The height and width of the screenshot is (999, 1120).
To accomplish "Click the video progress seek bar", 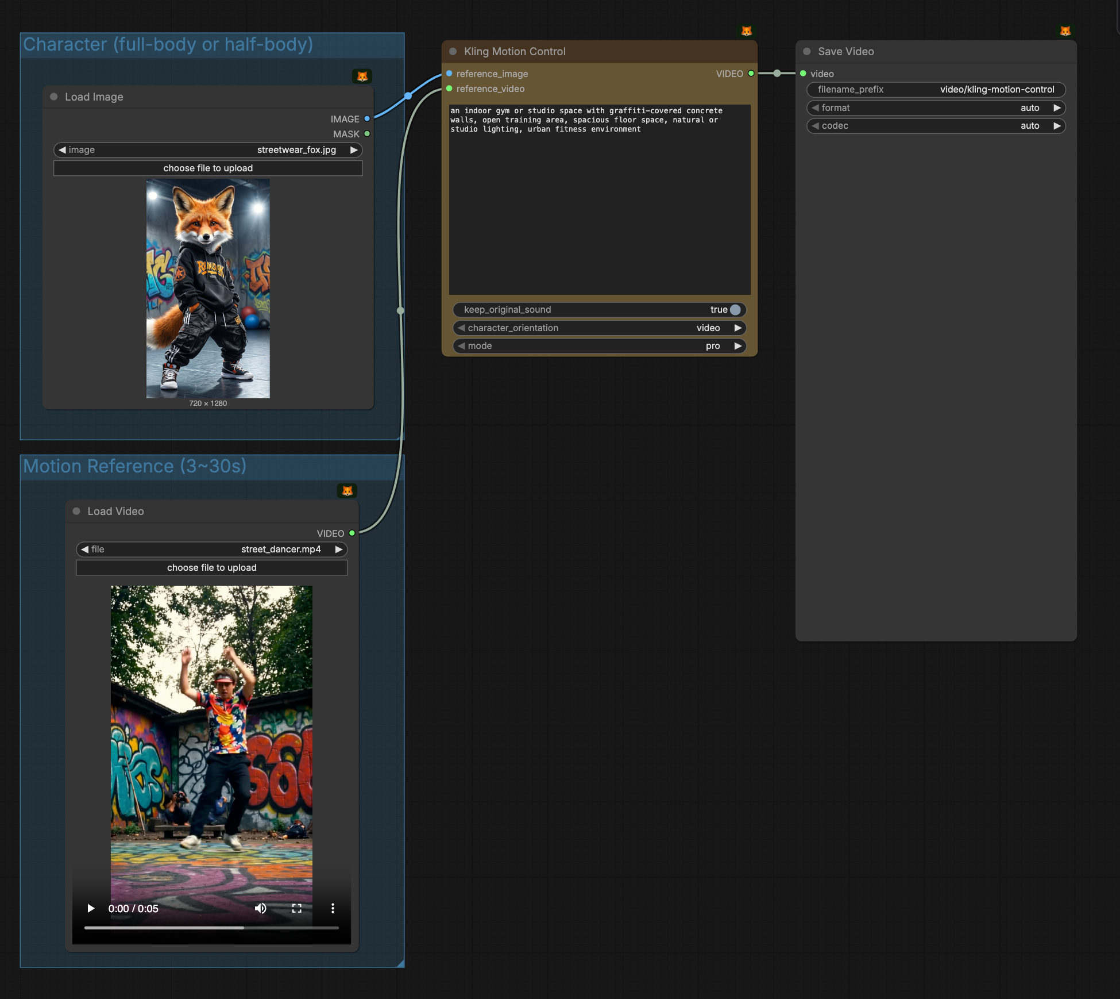I will click(211, 928).
